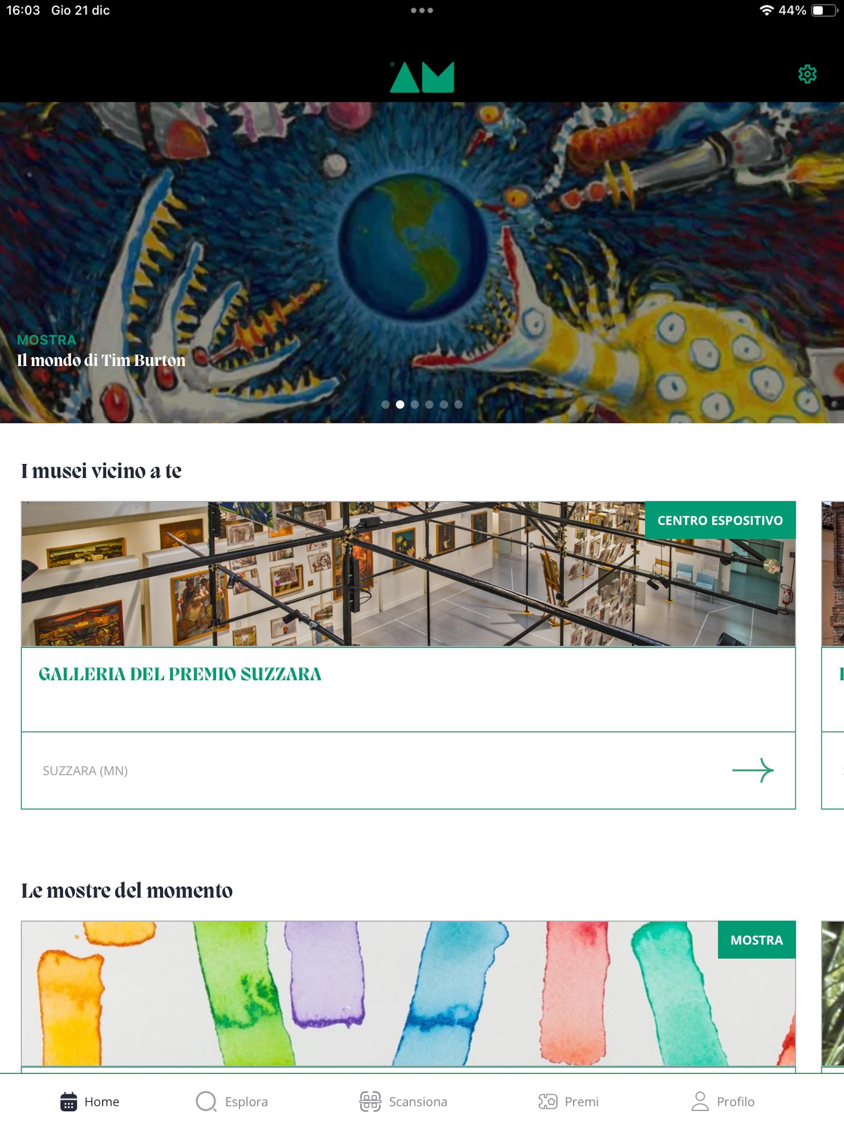The height and width of the screenshot is (1126, 844).
Task: Select the third carousel page dot
Action: (414, 404)
